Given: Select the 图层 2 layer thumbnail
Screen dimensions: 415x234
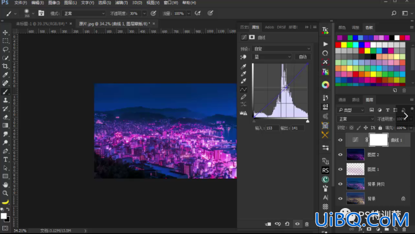Looking at the screenshot, I should (x=356, y=154).
